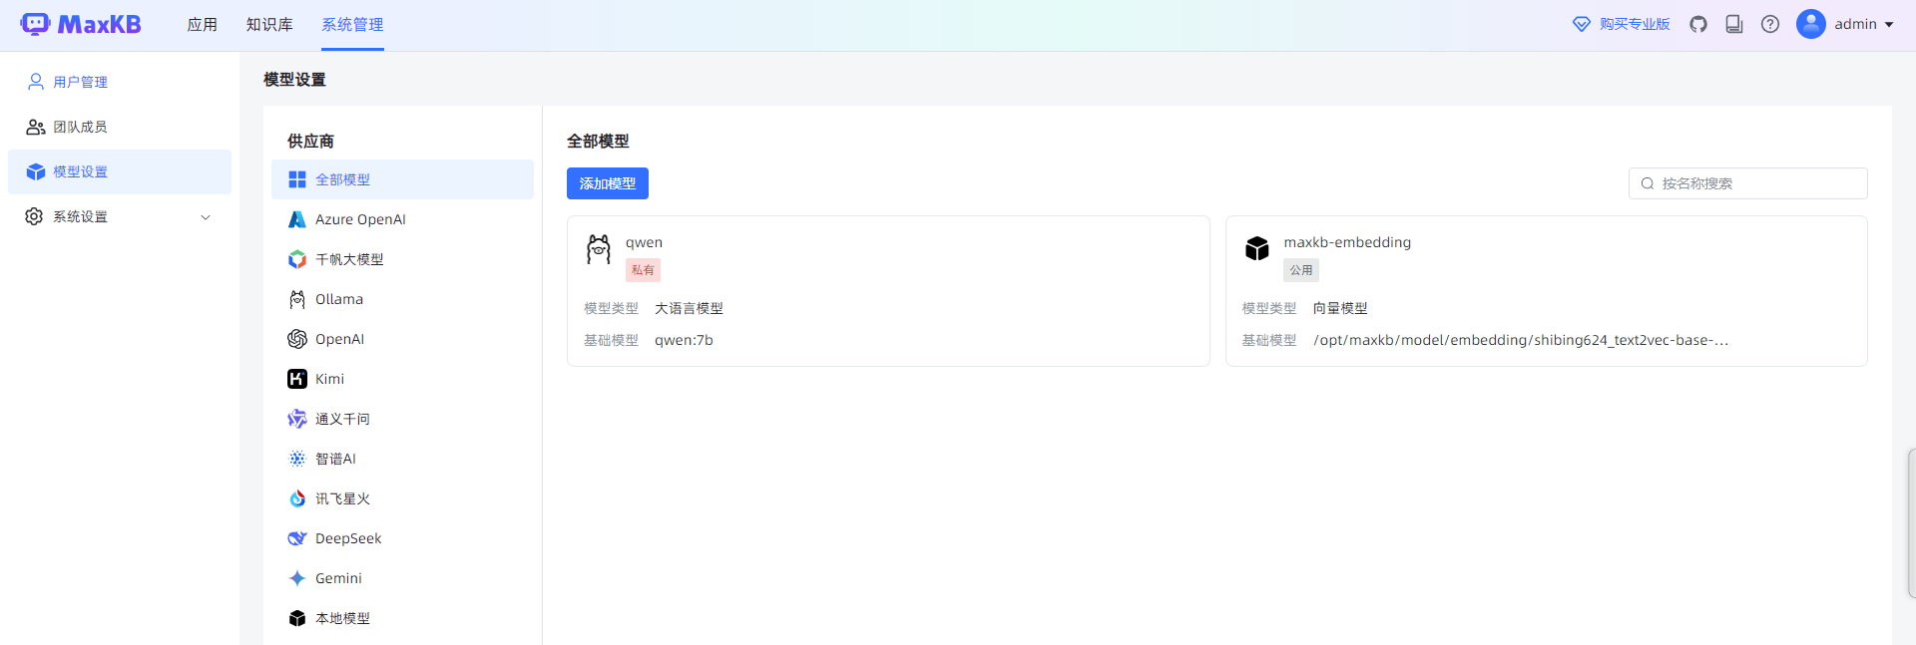Expand the 系统设置 sidebar chevron

(206, 217)
